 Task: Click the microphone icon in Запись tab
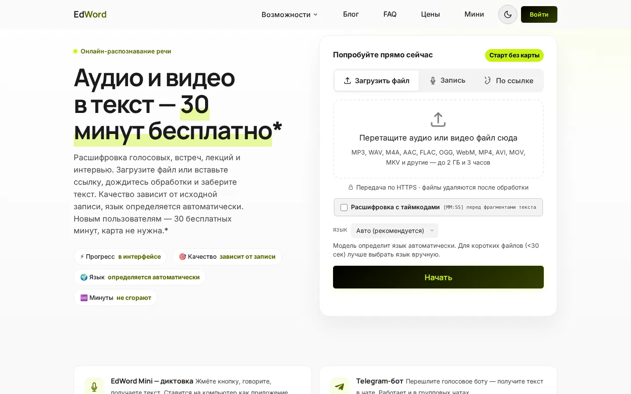432,81
